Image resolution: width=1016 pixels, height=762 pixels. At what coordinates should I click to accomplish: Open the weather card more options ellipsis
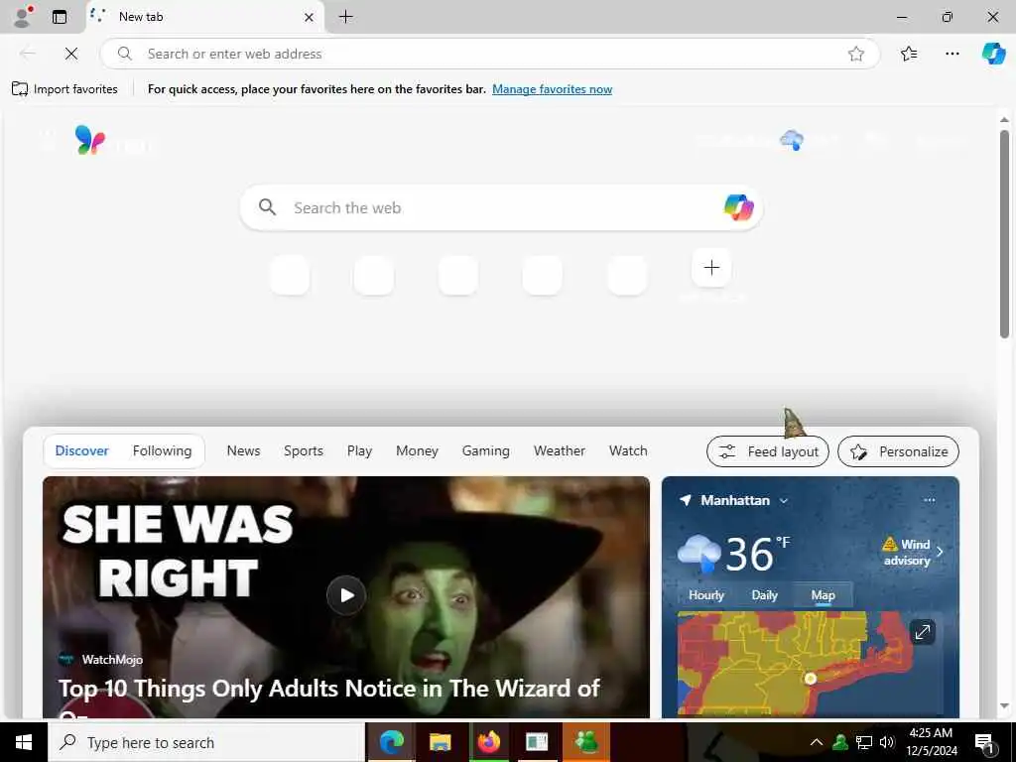point(929,500)
